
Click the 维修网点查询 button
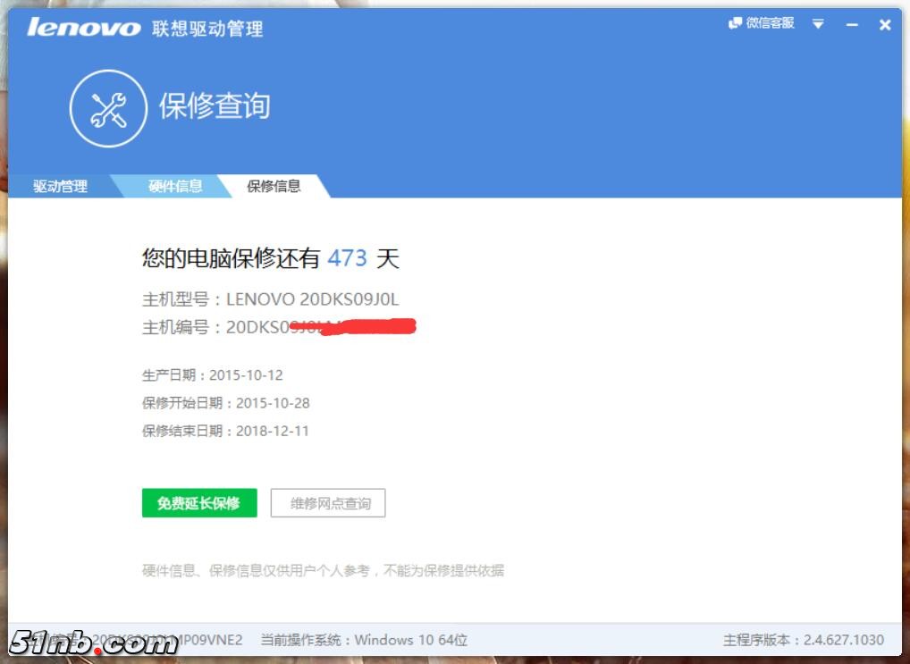(x=328, y=502)
